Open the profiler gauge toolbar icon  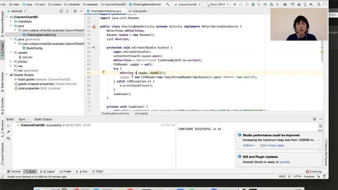click(265, 4)
